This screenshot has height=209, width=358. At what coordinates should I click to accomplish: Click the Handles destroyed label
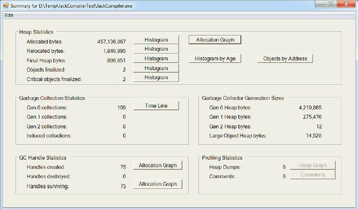pyautogui.click(x=48, y=176)
